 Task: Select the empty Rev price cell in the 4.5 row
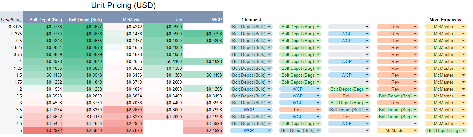pyautogui.click(x=163, y=123)
